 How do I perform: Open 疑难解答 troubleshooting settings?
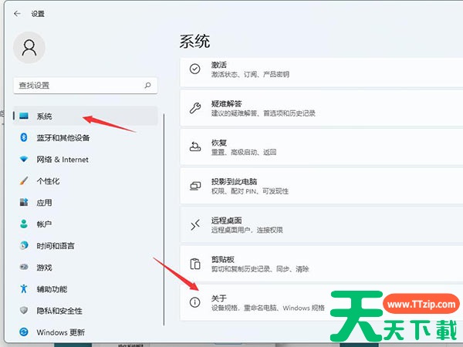[321, 108]
